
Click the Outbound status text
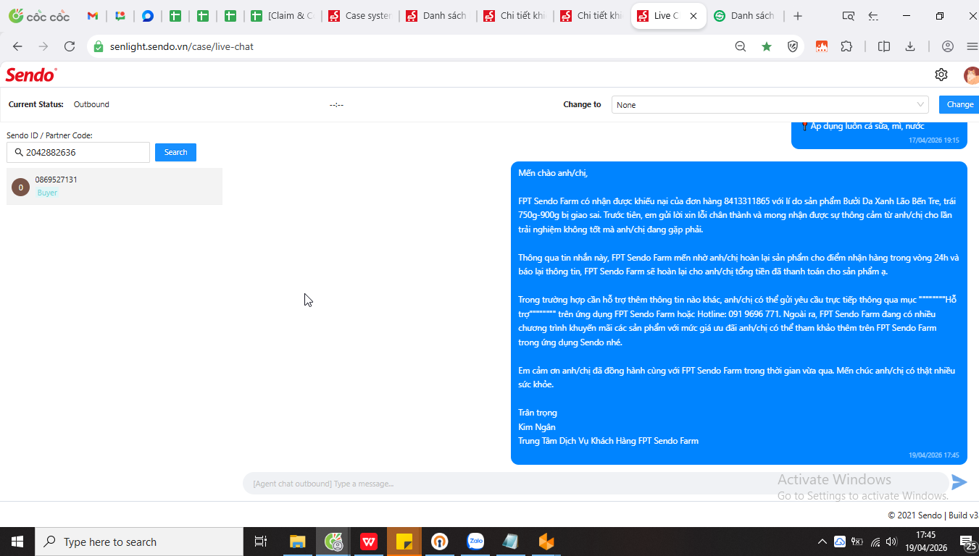(91, 104)
